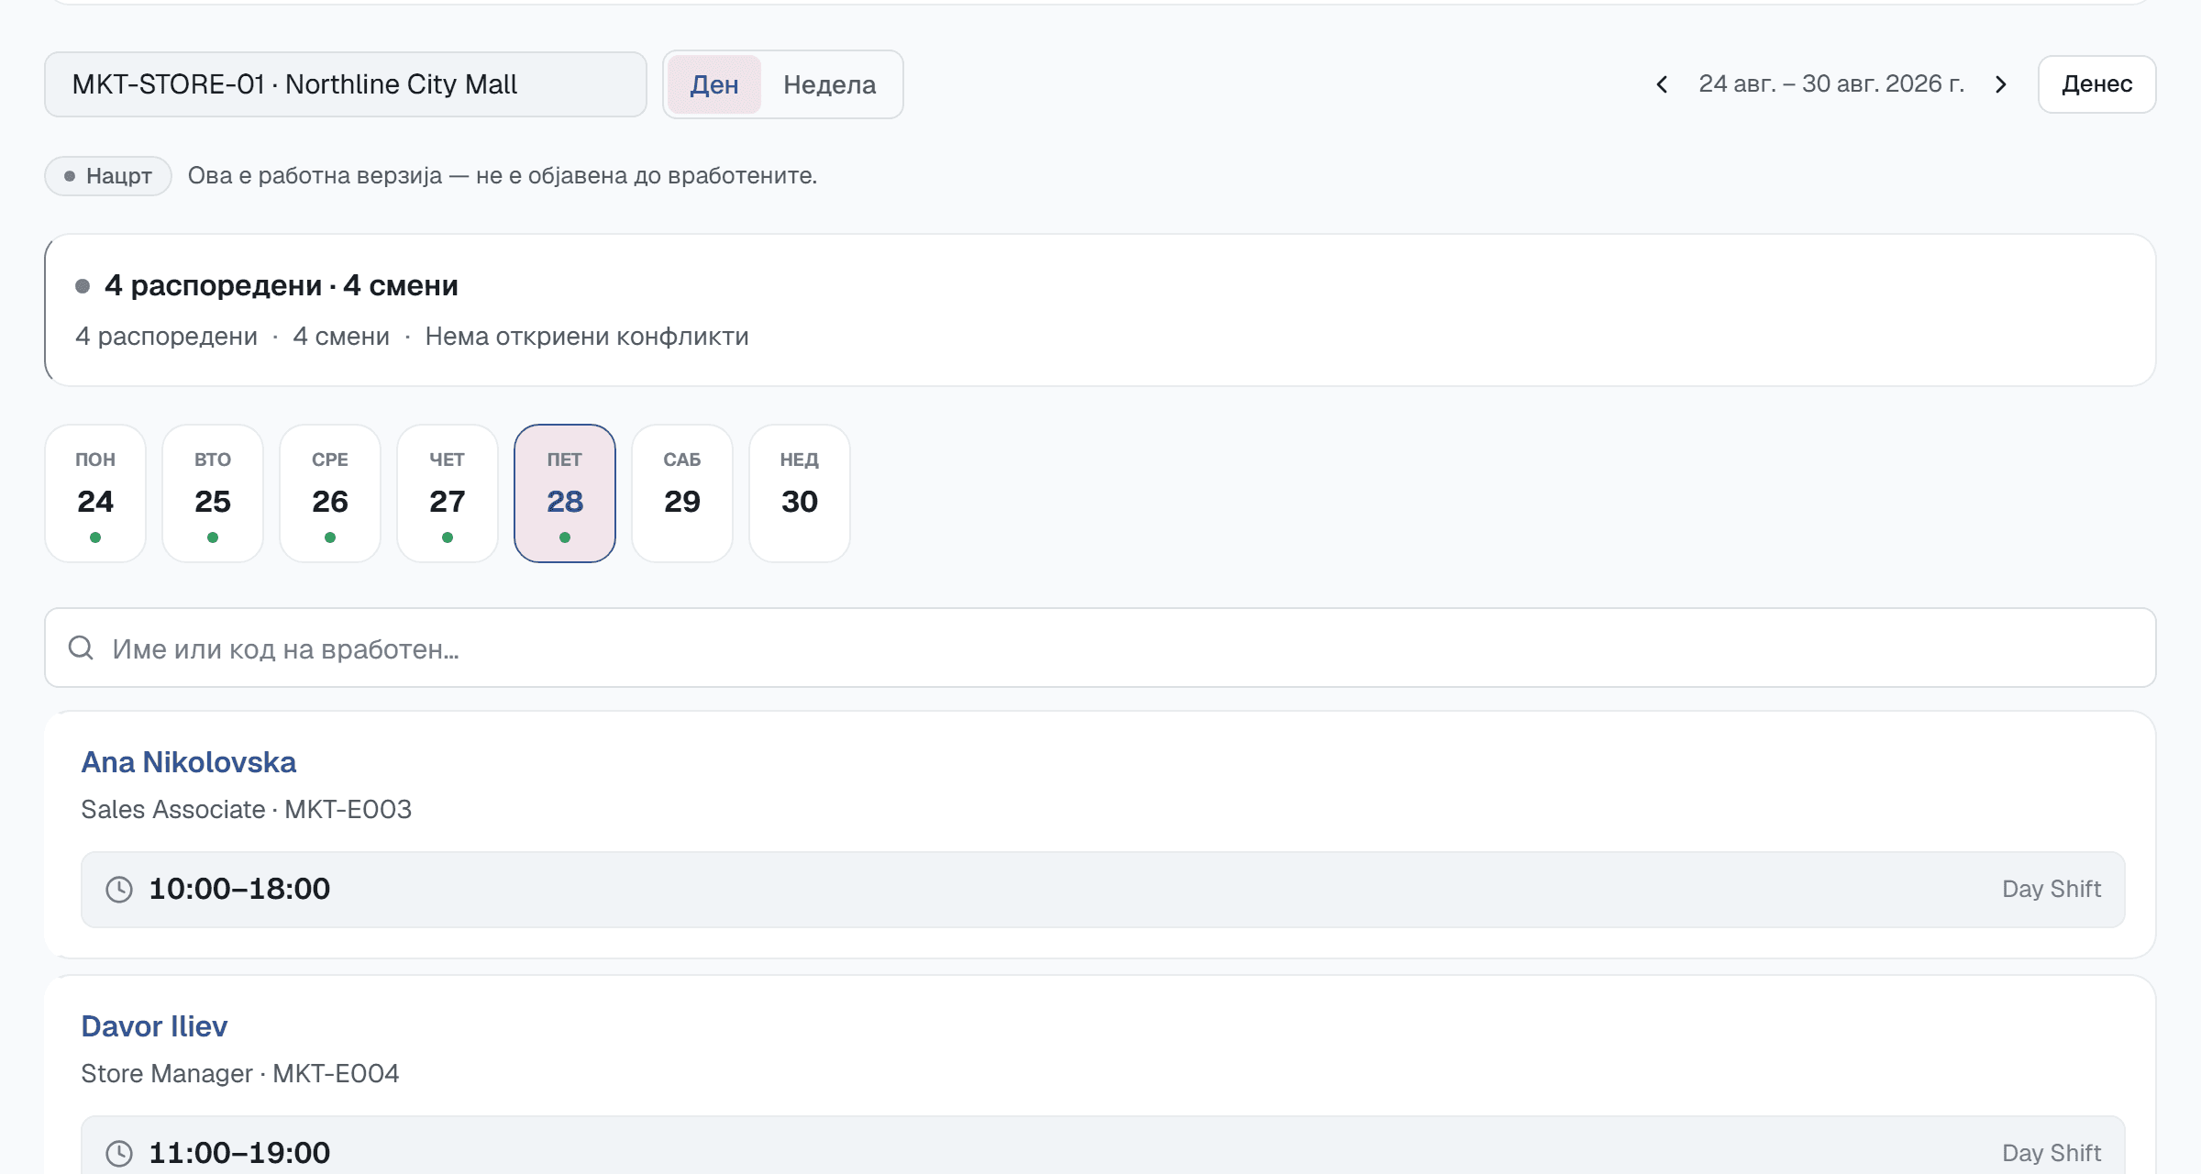Viewport: 2201px width, 1174px height.
Task: Click the date range 24 авг. – 30 авг. 2026
Action: [x=1831, y=84]
